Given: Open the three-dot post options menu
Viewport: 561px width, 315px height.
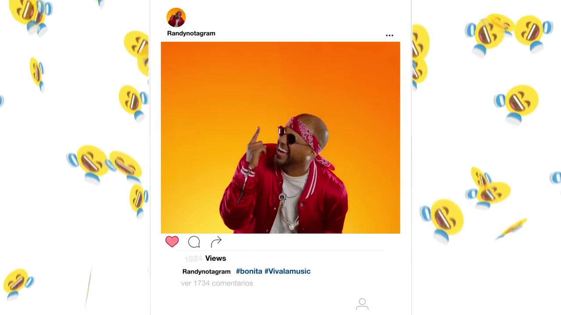Looking at the screenshot, I should [389, 35].
